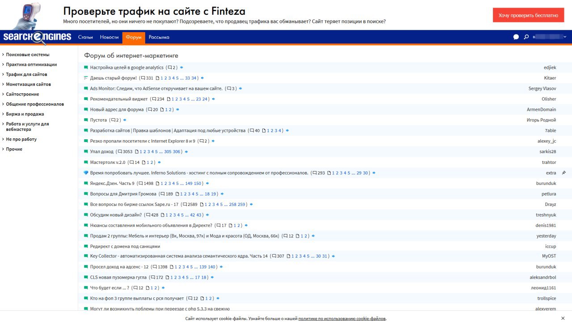Click the Finteza ad banner headline
Viewport: 572px width, 326px height.
point(154,11)
